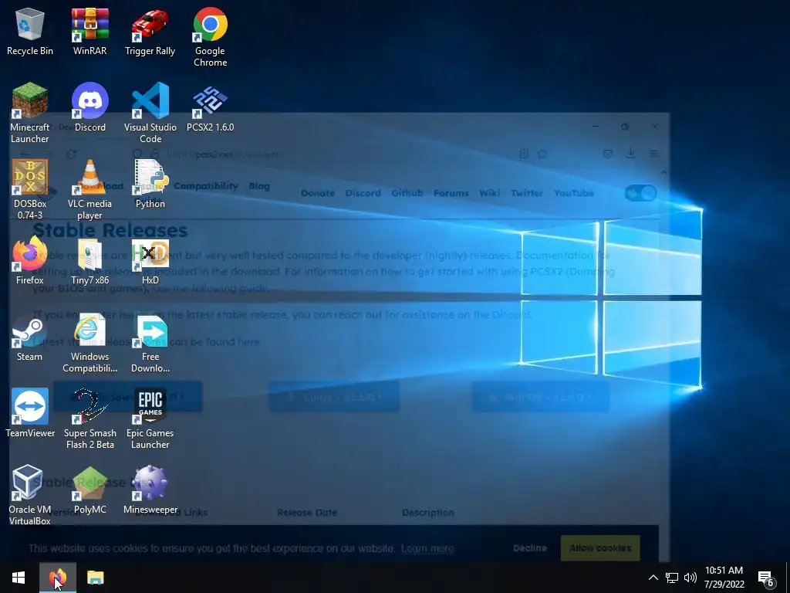The height and width of the screenshot is (593, 790).
Task: Select the VLC media player shortcut
Action: click(x=89, y=190)
